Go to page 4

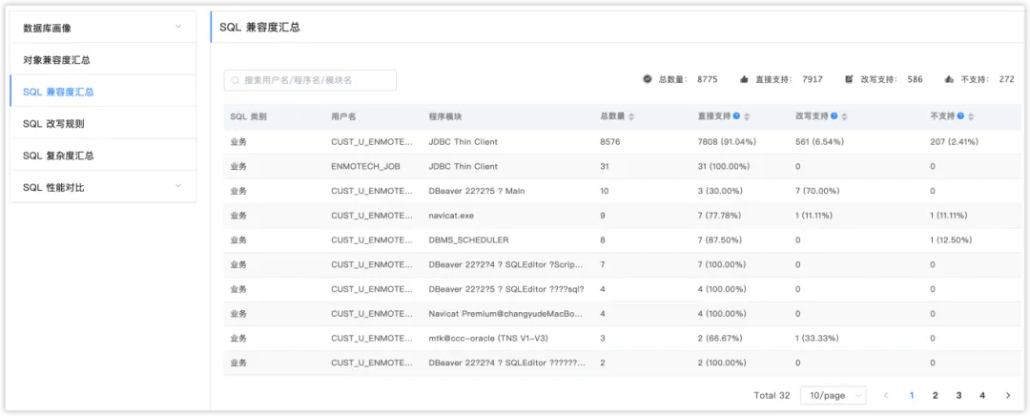[981, 395]
